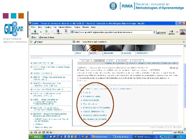Open the 'mostra' dropdown menu
The height and width of the screenshot is (139, 186).
coord(133,63)
